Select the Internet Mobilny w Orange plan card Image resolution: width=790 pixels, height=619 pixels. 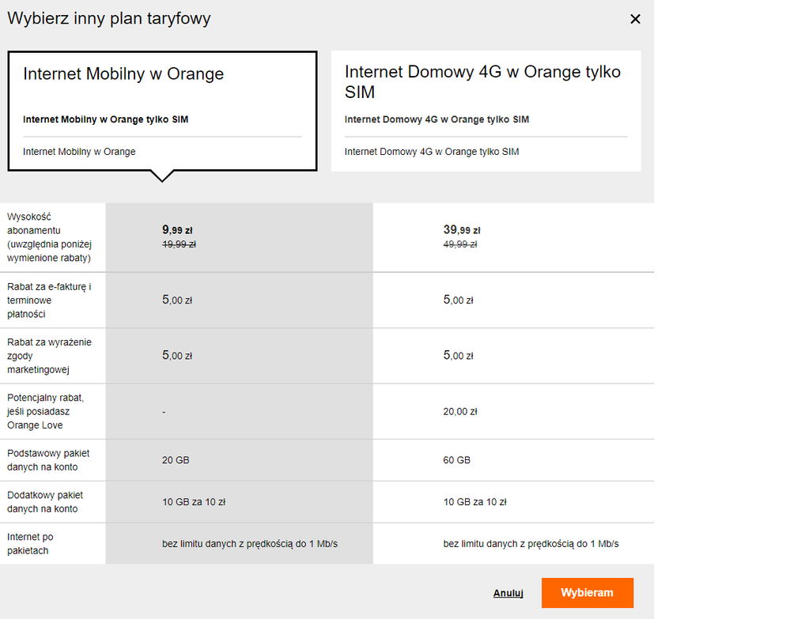coord(162,111)
